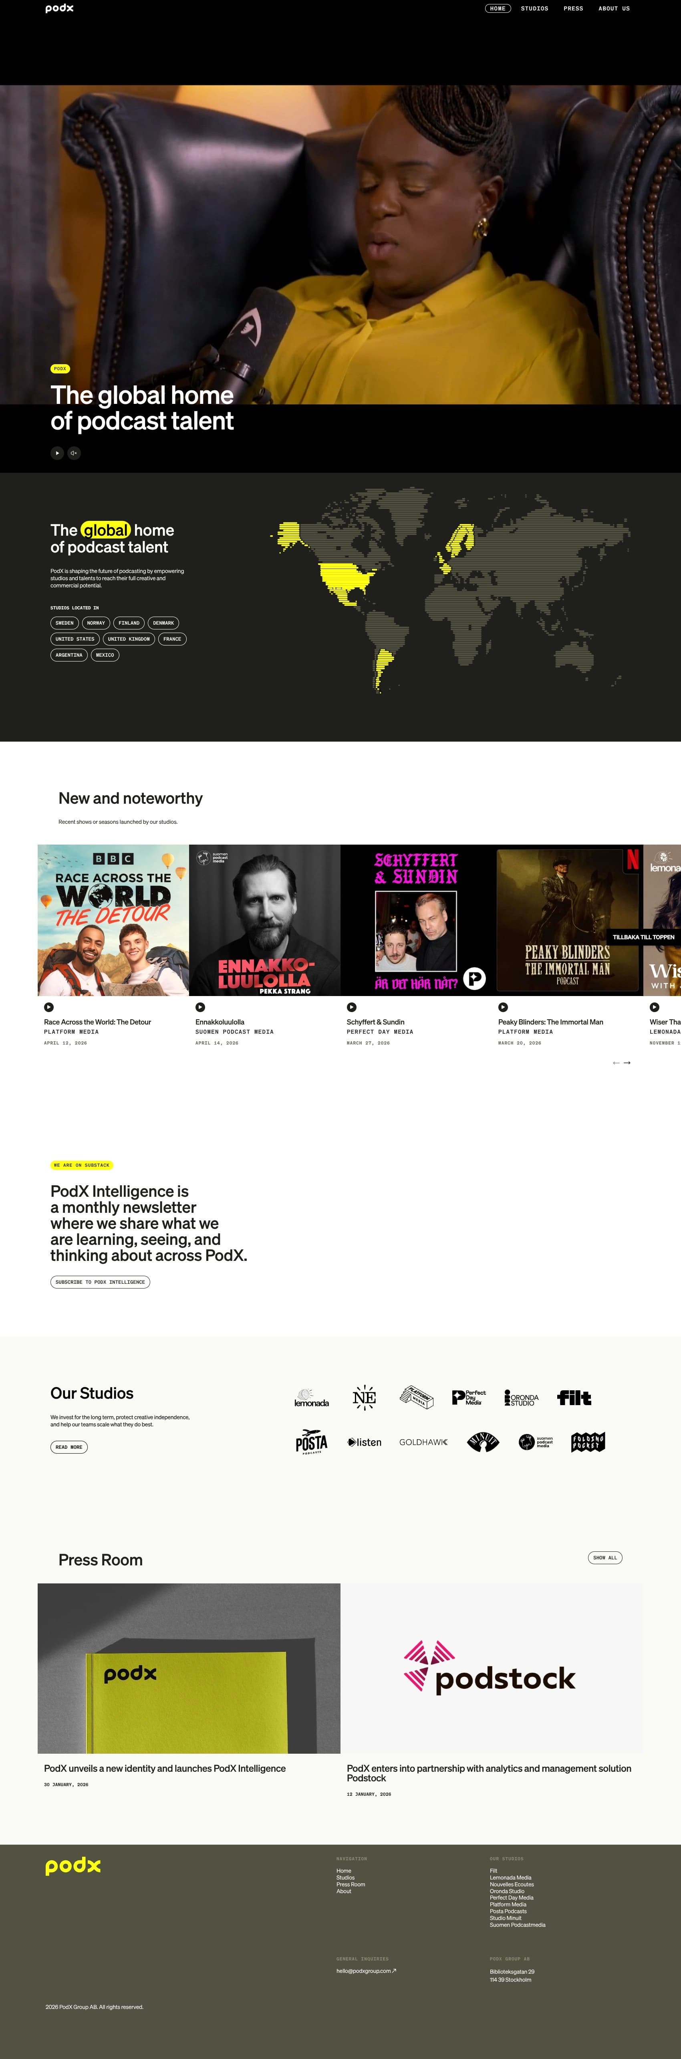Click the Schyffert & Sundin show title
Screen dimensions: 681x2059
pos(376,1022)
